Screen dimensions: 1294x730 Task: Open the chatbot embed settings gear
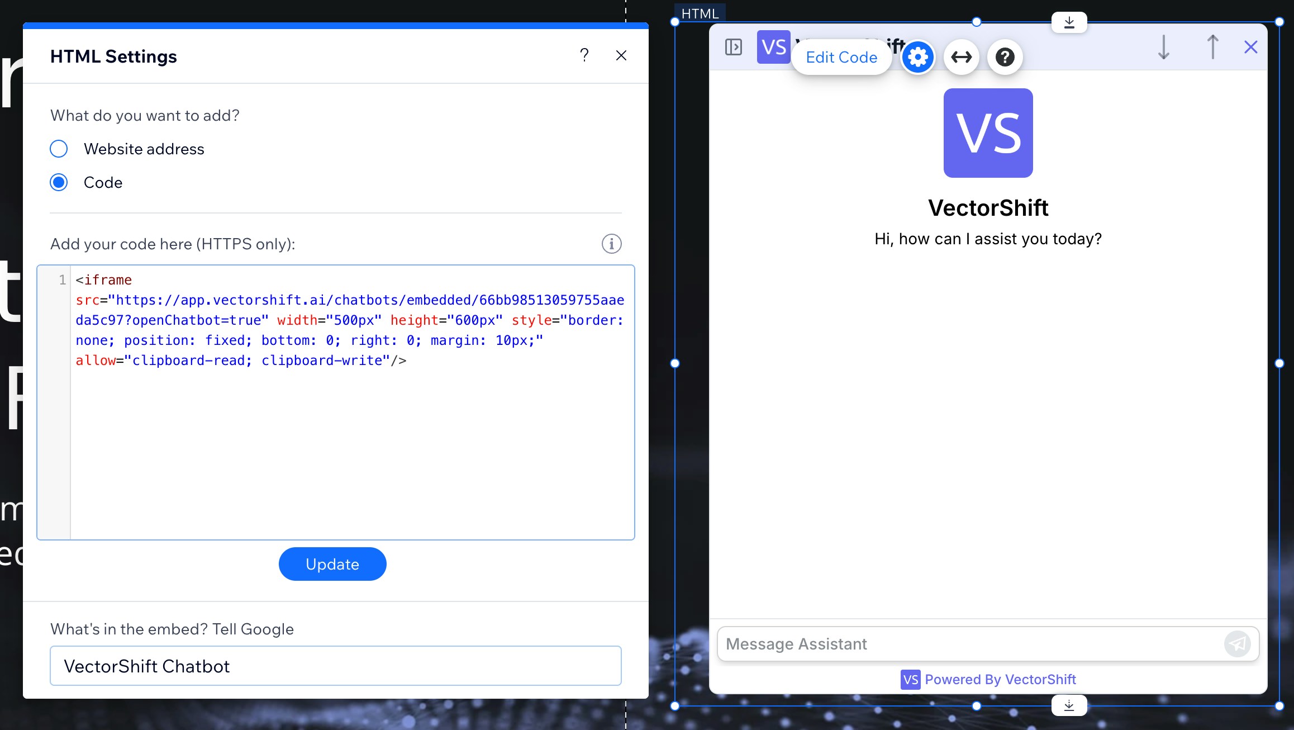(x=918, y=56)
